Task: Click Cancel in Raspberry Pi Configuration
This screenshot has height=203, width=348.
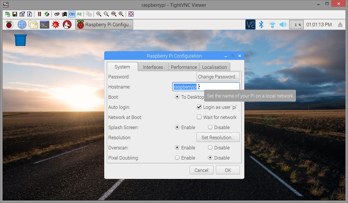Action: point(202,171)
